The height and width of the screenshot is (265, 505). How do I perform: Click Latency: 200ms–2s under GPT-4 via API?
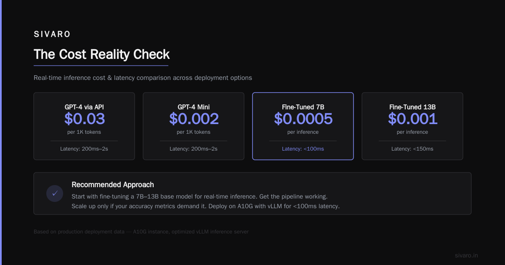point(84,149)
